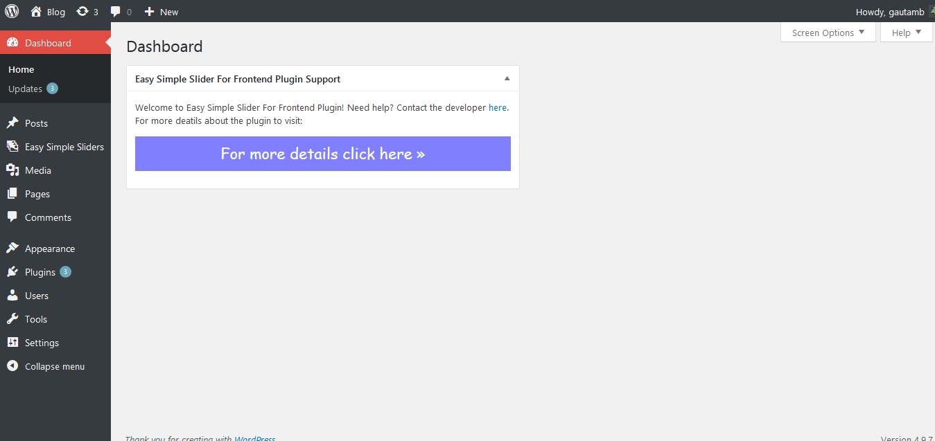Click the 'here' developer contact link

(x=498, y=107)
